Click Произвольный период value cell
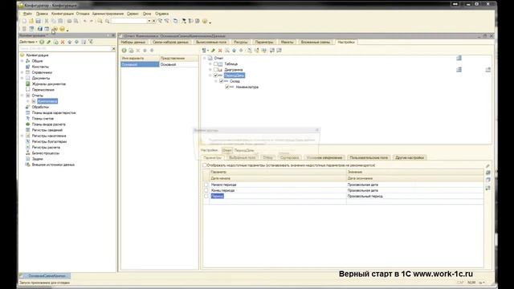The width and height of the screenshot is (514, 289). click(414, 196)
